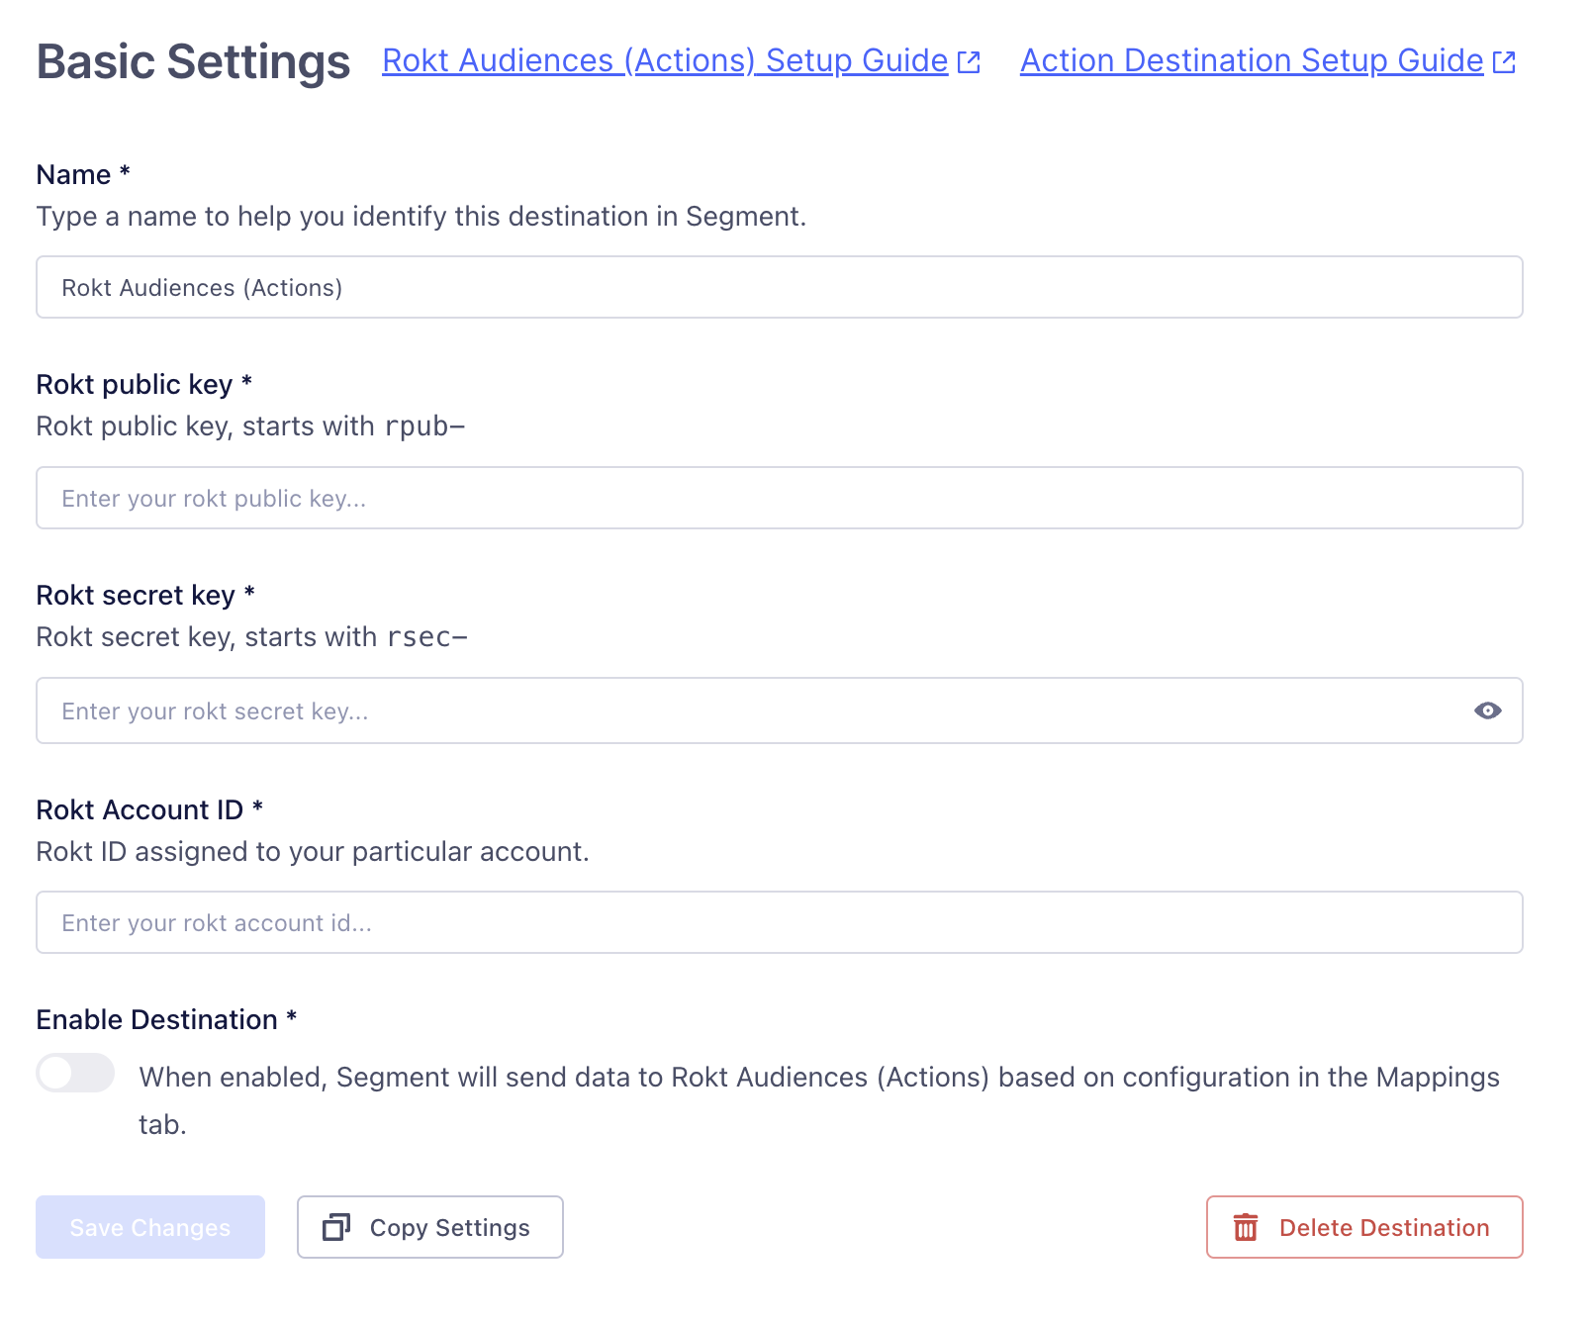1591x1324 pixels.
Task: Click the 'When enabled, Segment will send data' description
Action: [819, 1100]
